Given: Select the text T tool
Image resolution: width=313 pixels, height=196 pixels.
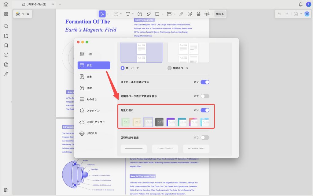Looking at the screenshot, I should pos(128,14).
